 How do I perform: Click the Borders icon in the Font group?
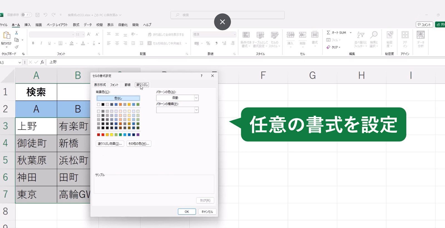click(60, 43)
